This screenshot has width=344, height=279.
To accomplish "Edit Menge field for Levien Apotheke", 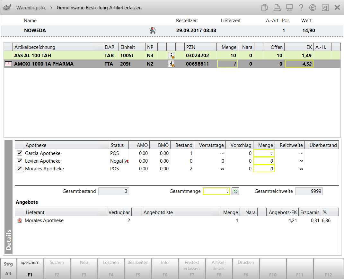I will (x=264, y=161).
